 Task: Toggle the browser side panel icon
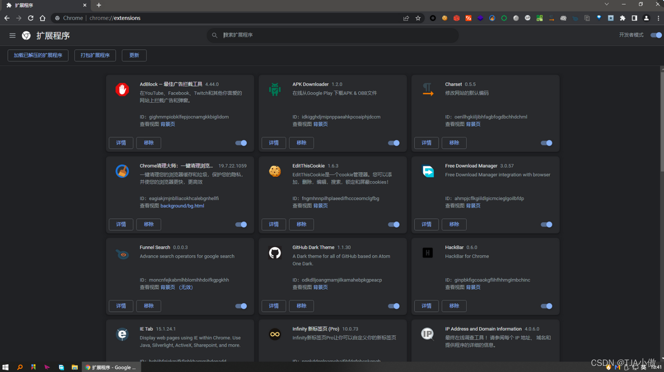click(x=634, y=18)
